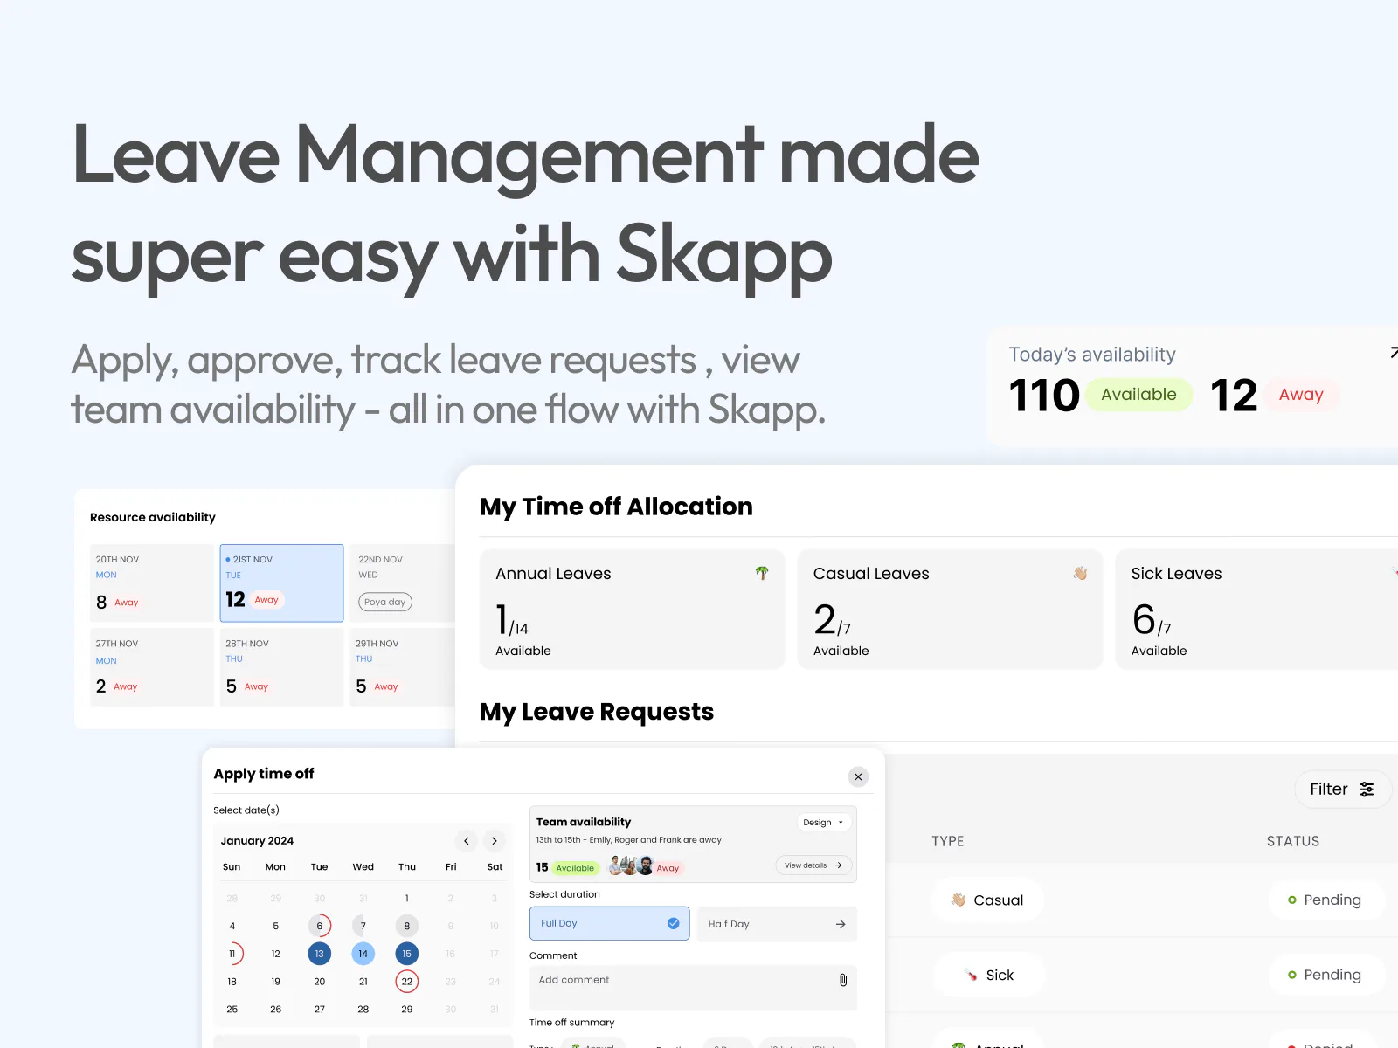Select the Full Day duration option
Viewport: 1398px width, 1048px height.
[x=609, y=923]
